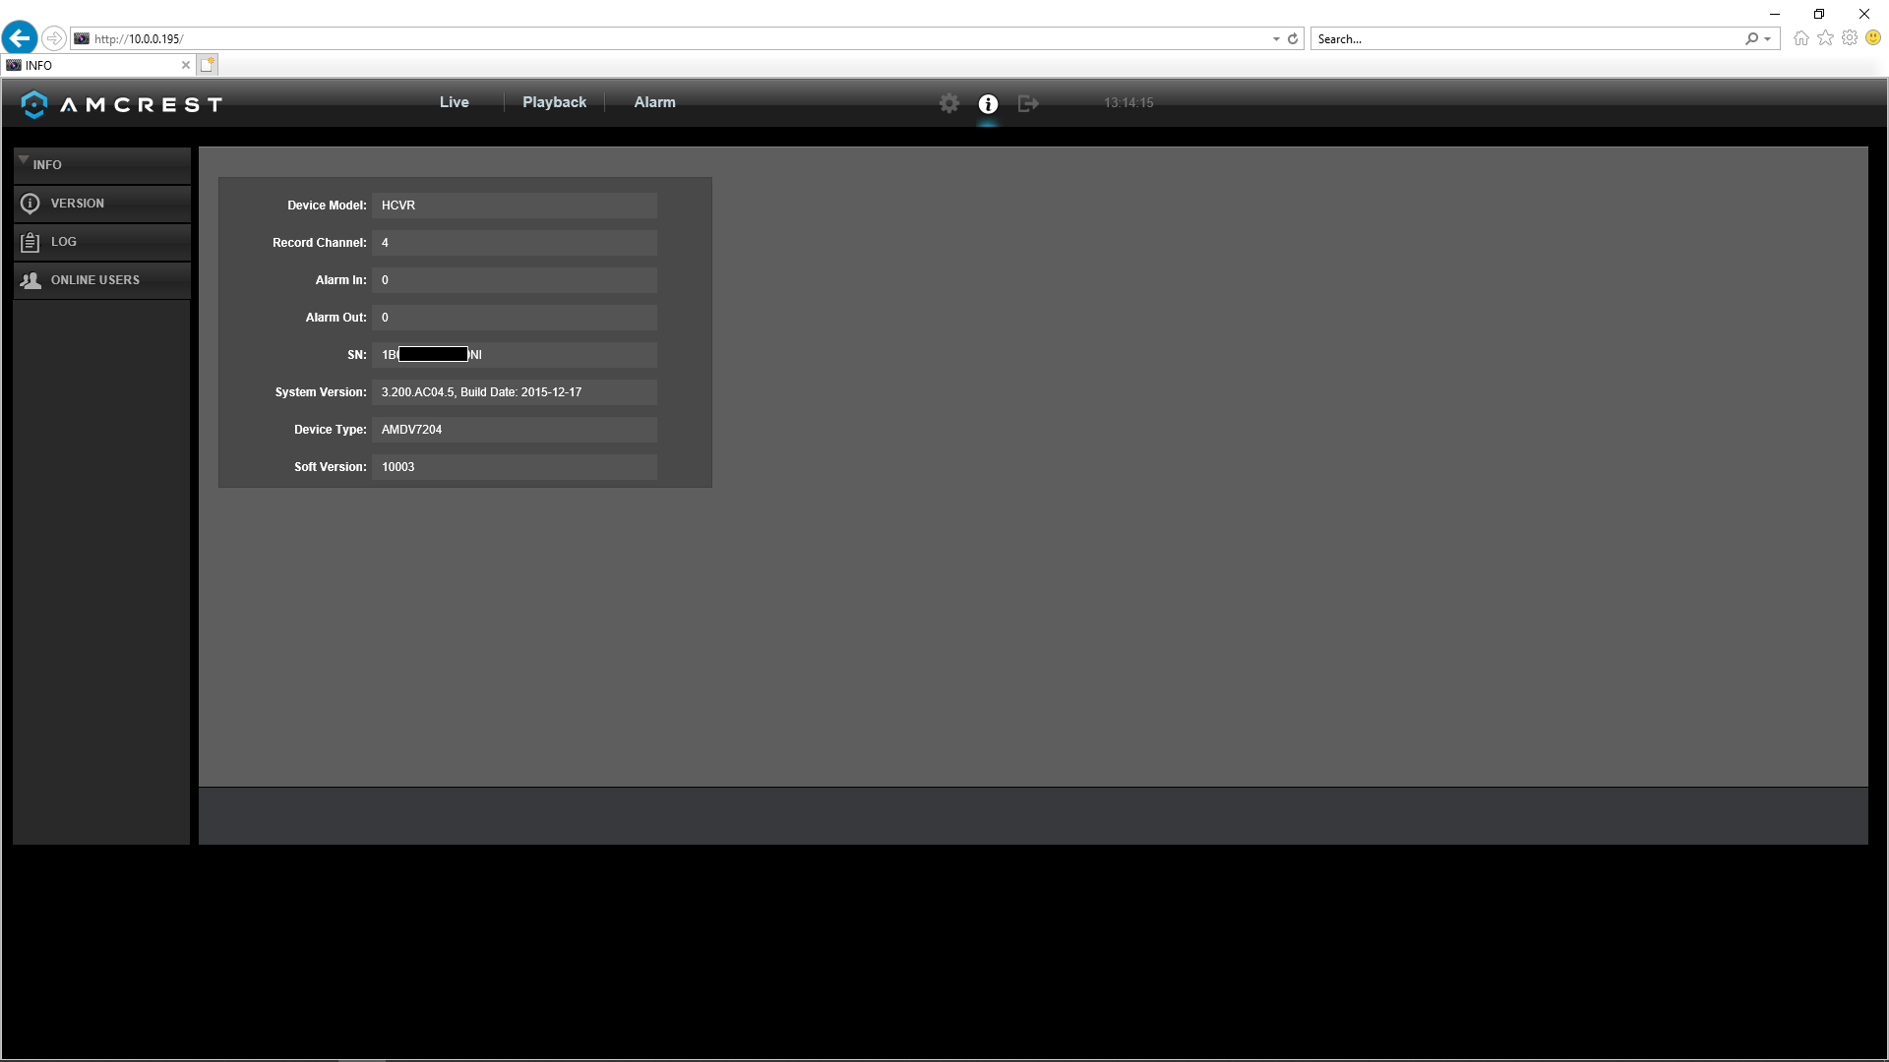Open browser Favorites star icon
Image resolution: width=1889 pixels, height=1062 pixels.
coord(1826,38)
